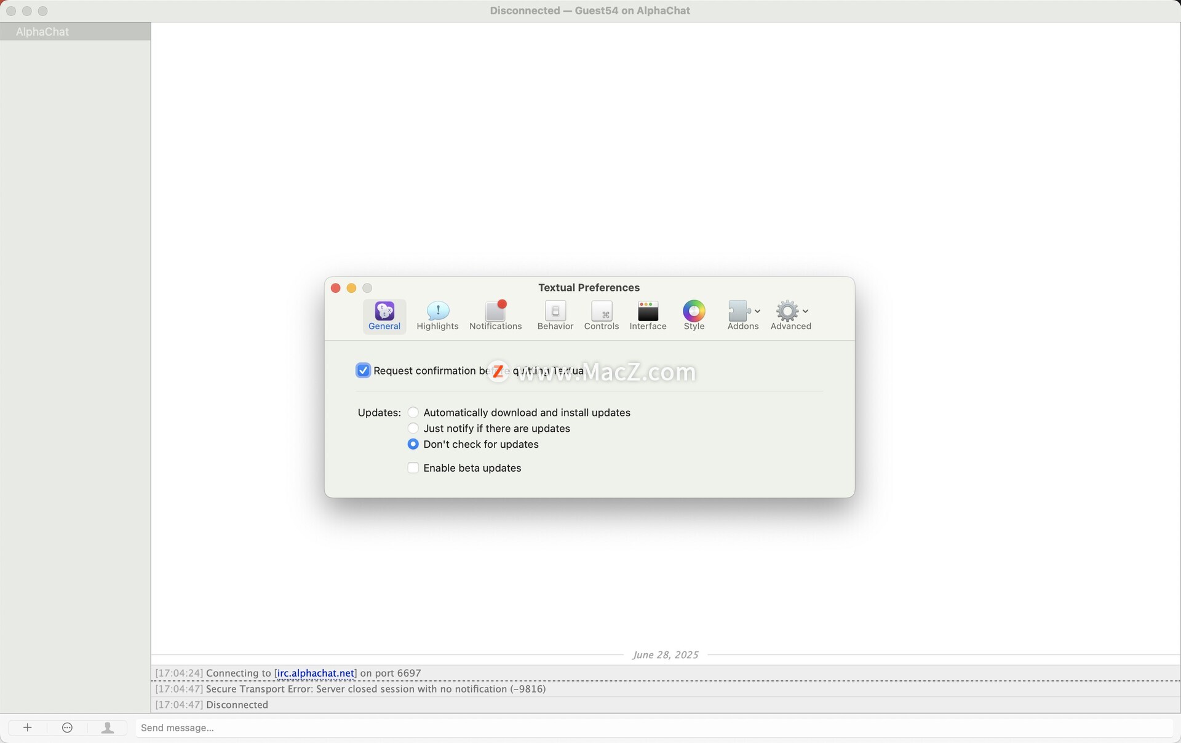Open the Controls preferences pane
Viewport: 1181px width, 743px height.
(x=601, y=316)
